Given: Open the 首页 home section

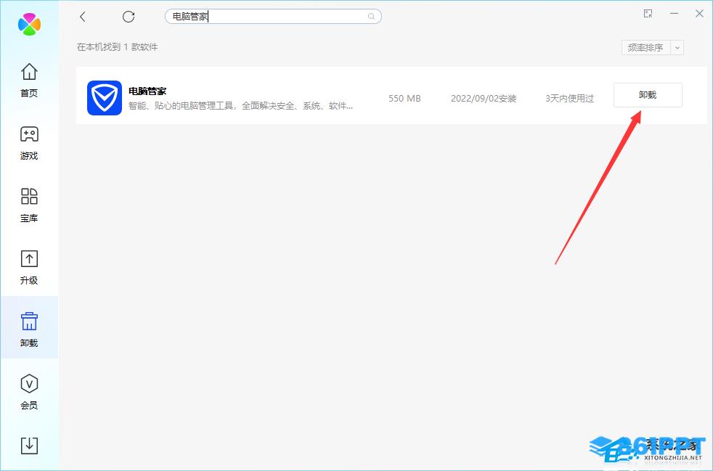Looking at the screenshot, I should (29, 81).
